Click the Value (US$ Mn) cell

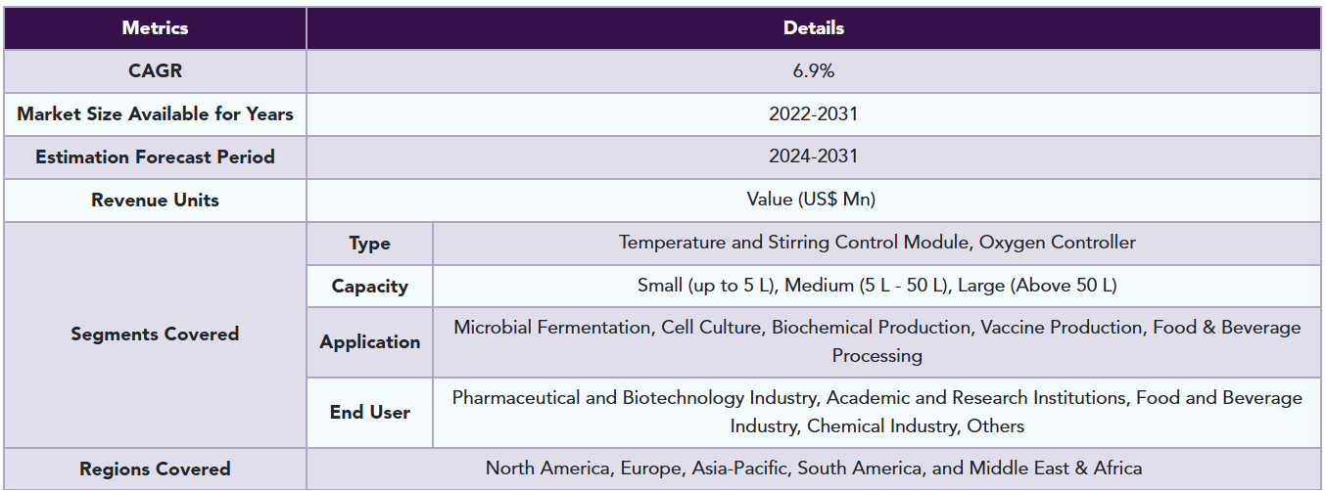point(813,201)
